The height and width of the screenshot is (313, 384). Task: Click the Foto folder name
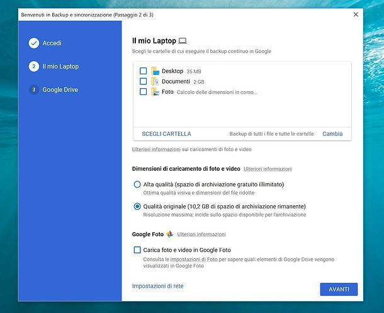pyautogui.click(x=167, y=92)
